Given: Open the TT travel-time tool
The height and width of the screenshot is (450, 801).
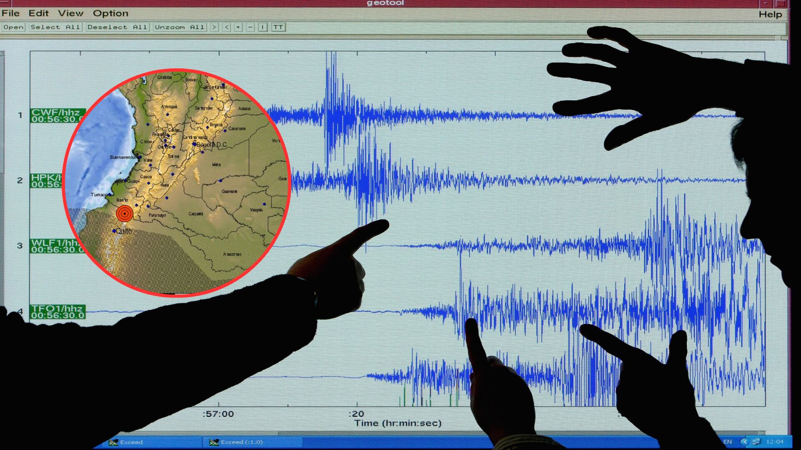Looking at the screenshot, I should pos(279,27).
